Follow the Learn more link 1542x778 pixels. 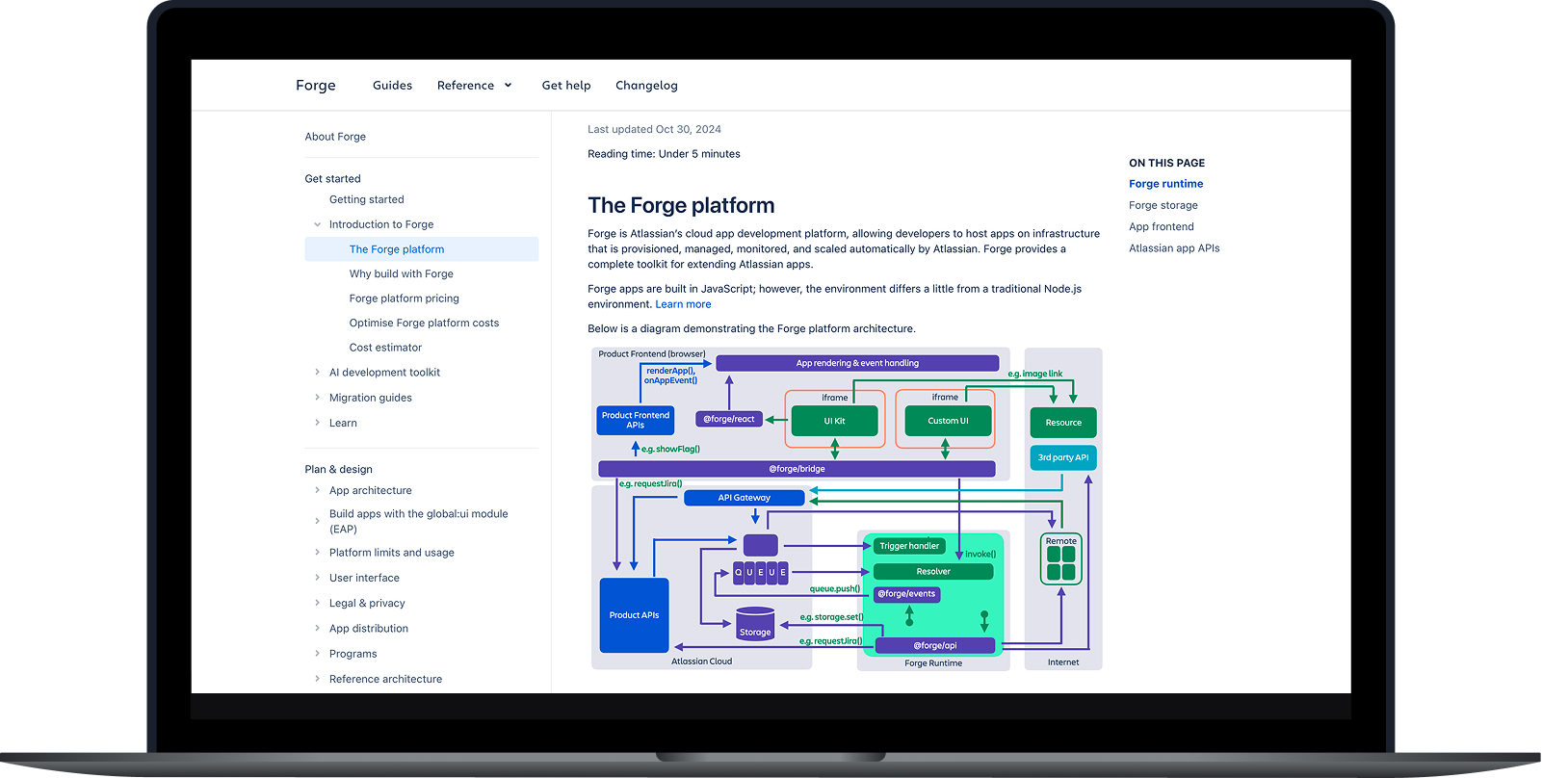click(x=683, y=304)
